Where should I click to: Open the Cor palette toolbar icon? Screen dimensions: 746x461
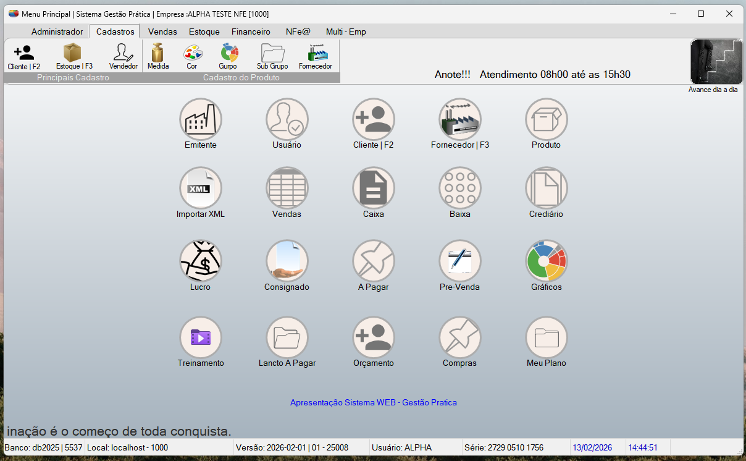pos(192,56)
